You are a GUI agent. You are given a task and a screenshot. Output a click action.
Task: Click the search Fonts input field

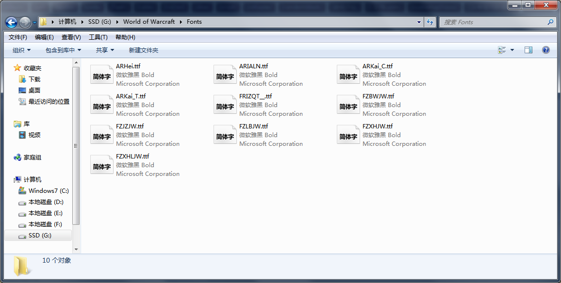coord(493,22)
